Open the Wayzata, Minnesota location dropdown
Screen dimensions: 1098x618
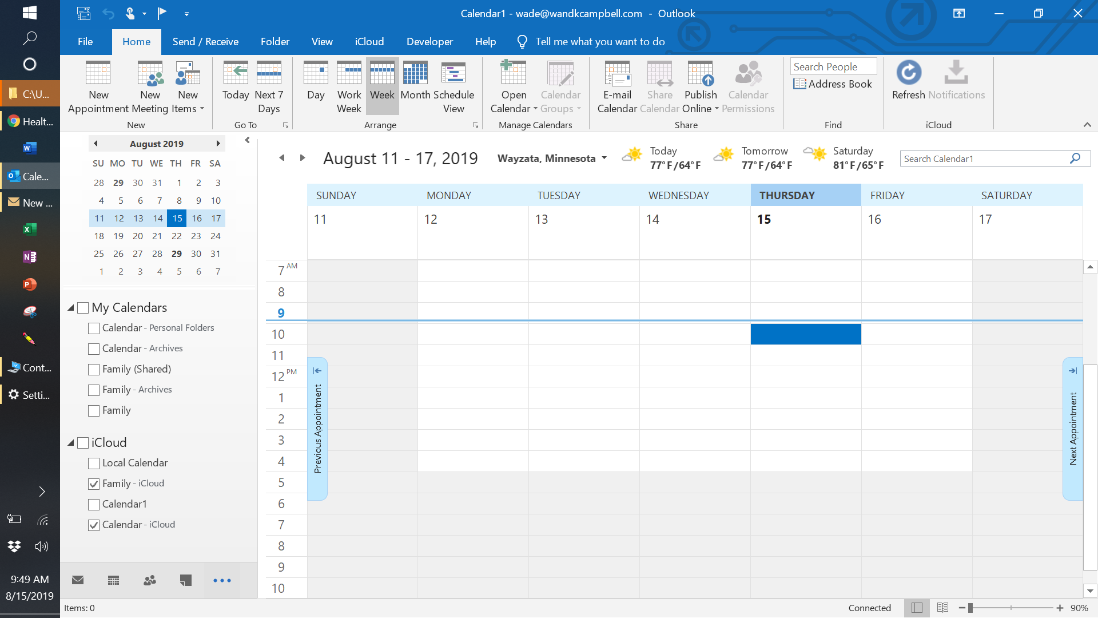(x=604, y=159)
